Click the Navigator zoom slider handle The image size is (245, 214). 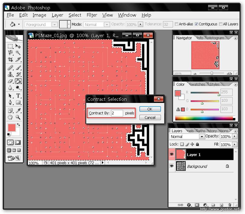[211, 73]
